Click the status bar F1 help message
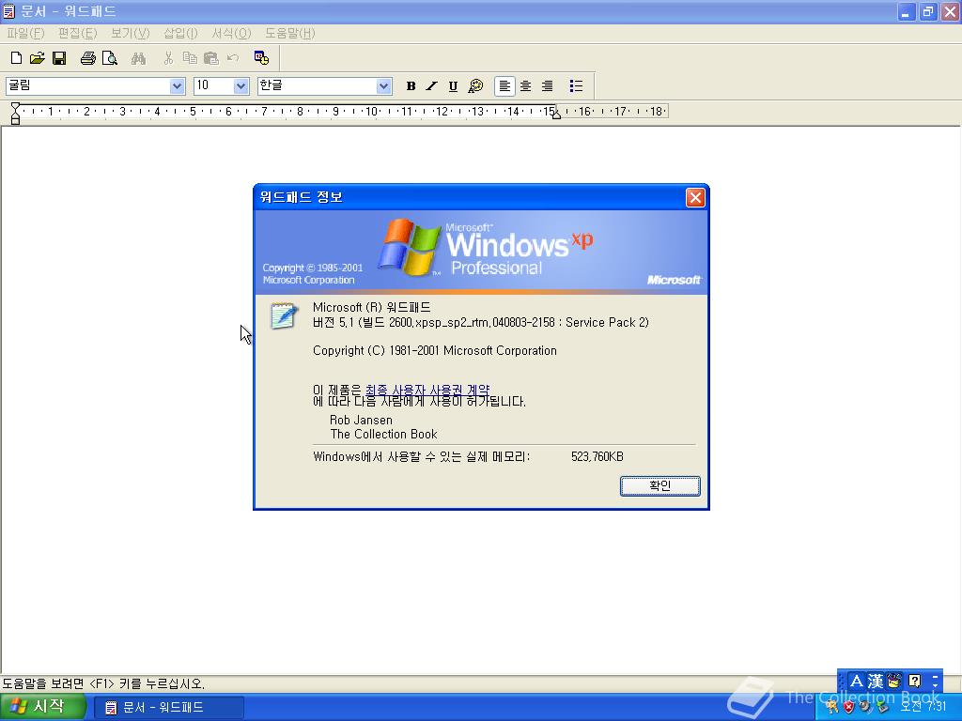Image resolution: width=962 pixels, height=721 pixels. coord(102,683)
